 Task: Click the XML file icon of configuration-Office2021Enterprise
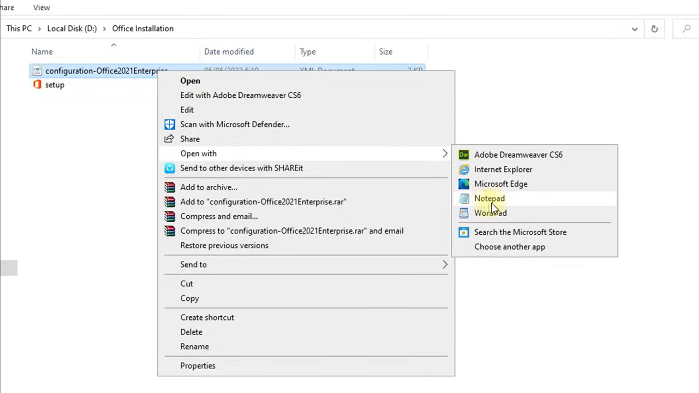point(37,71)
